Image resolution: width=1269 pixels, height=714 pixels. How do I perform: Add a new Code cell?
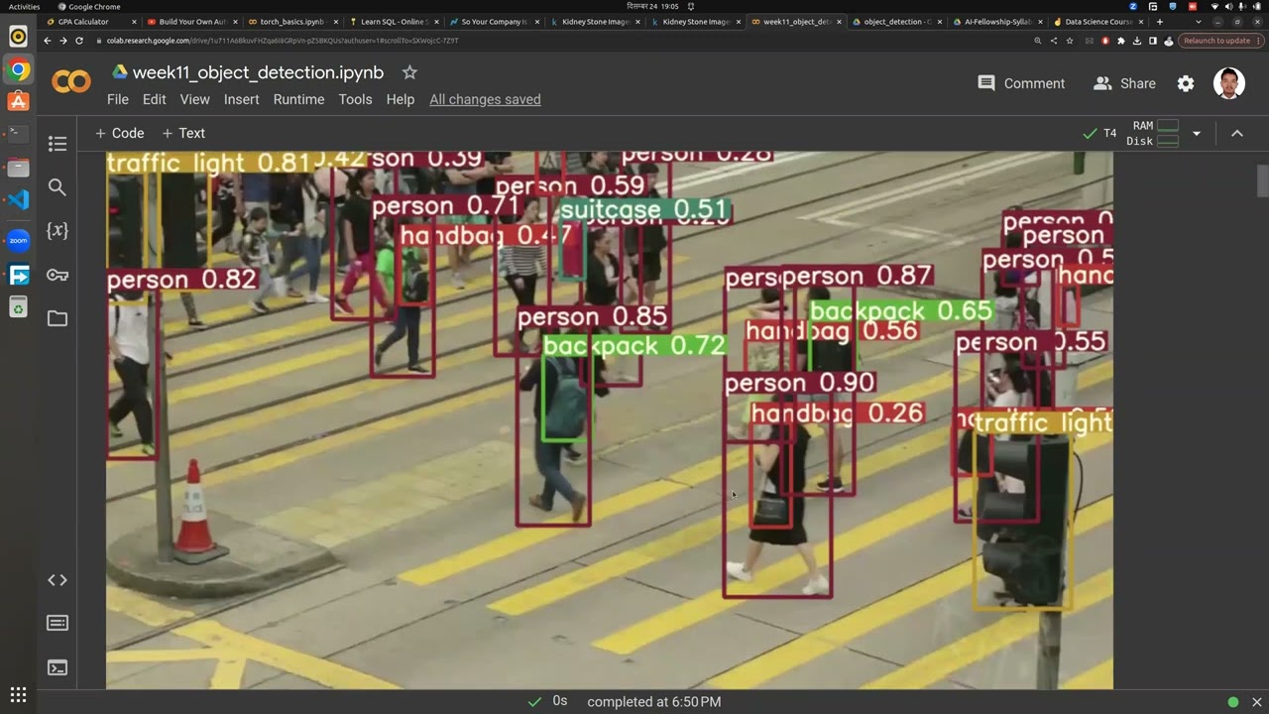point(119,133)
